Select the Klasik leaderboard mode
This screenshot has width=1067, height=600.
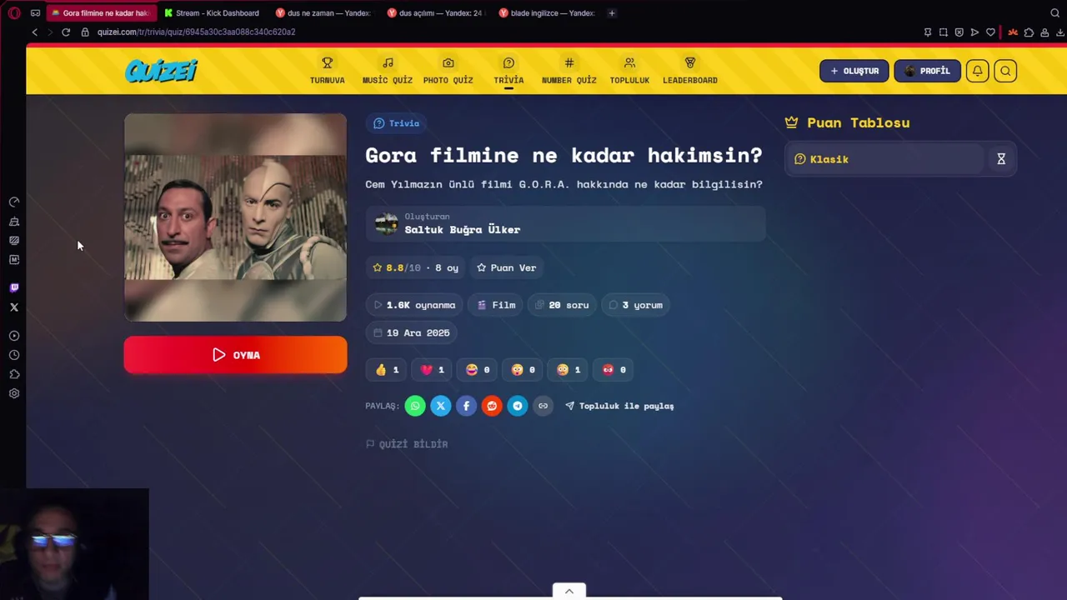(885, 159)
